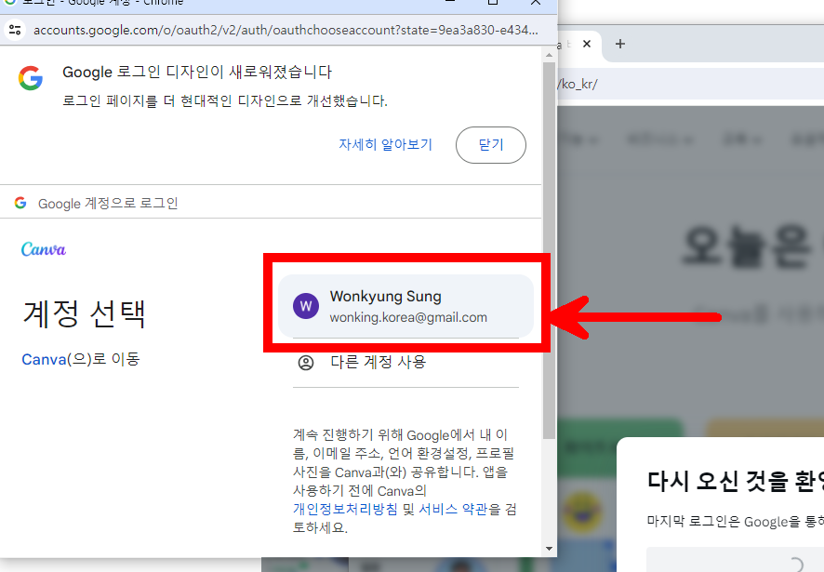824x572 pixels.
Task: Click the scrollbar down arrow in popup
Action: pos(549,549)
